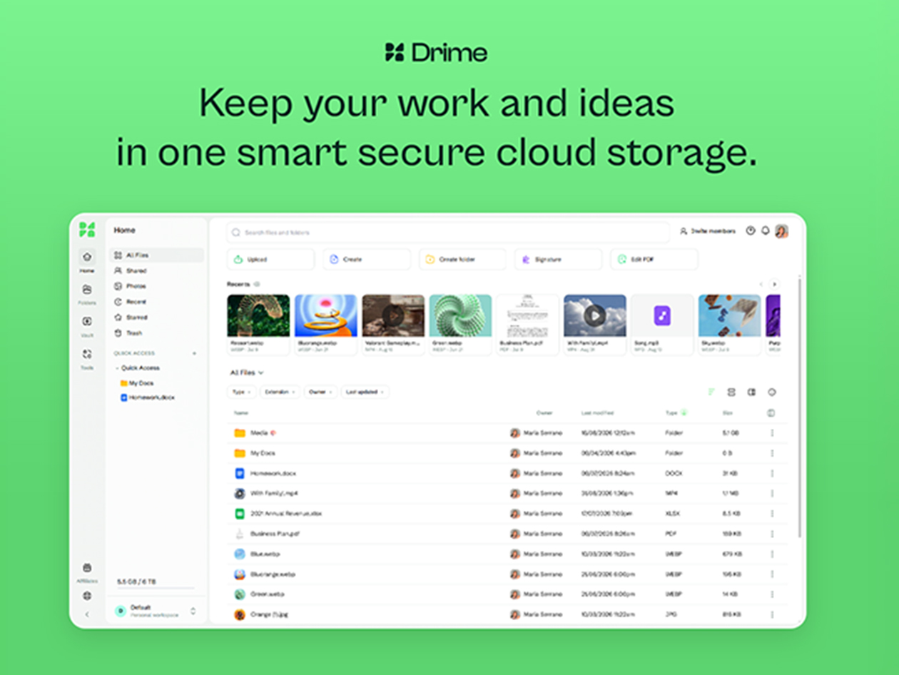This screenshot has height=675, width=899.
Task: Click Invite members
Action: tap(708, 231)
